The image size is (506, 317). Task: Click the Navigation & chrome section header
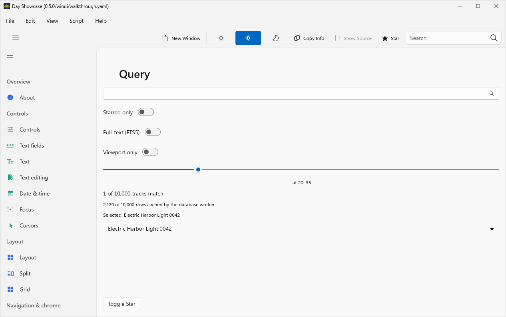34,305
